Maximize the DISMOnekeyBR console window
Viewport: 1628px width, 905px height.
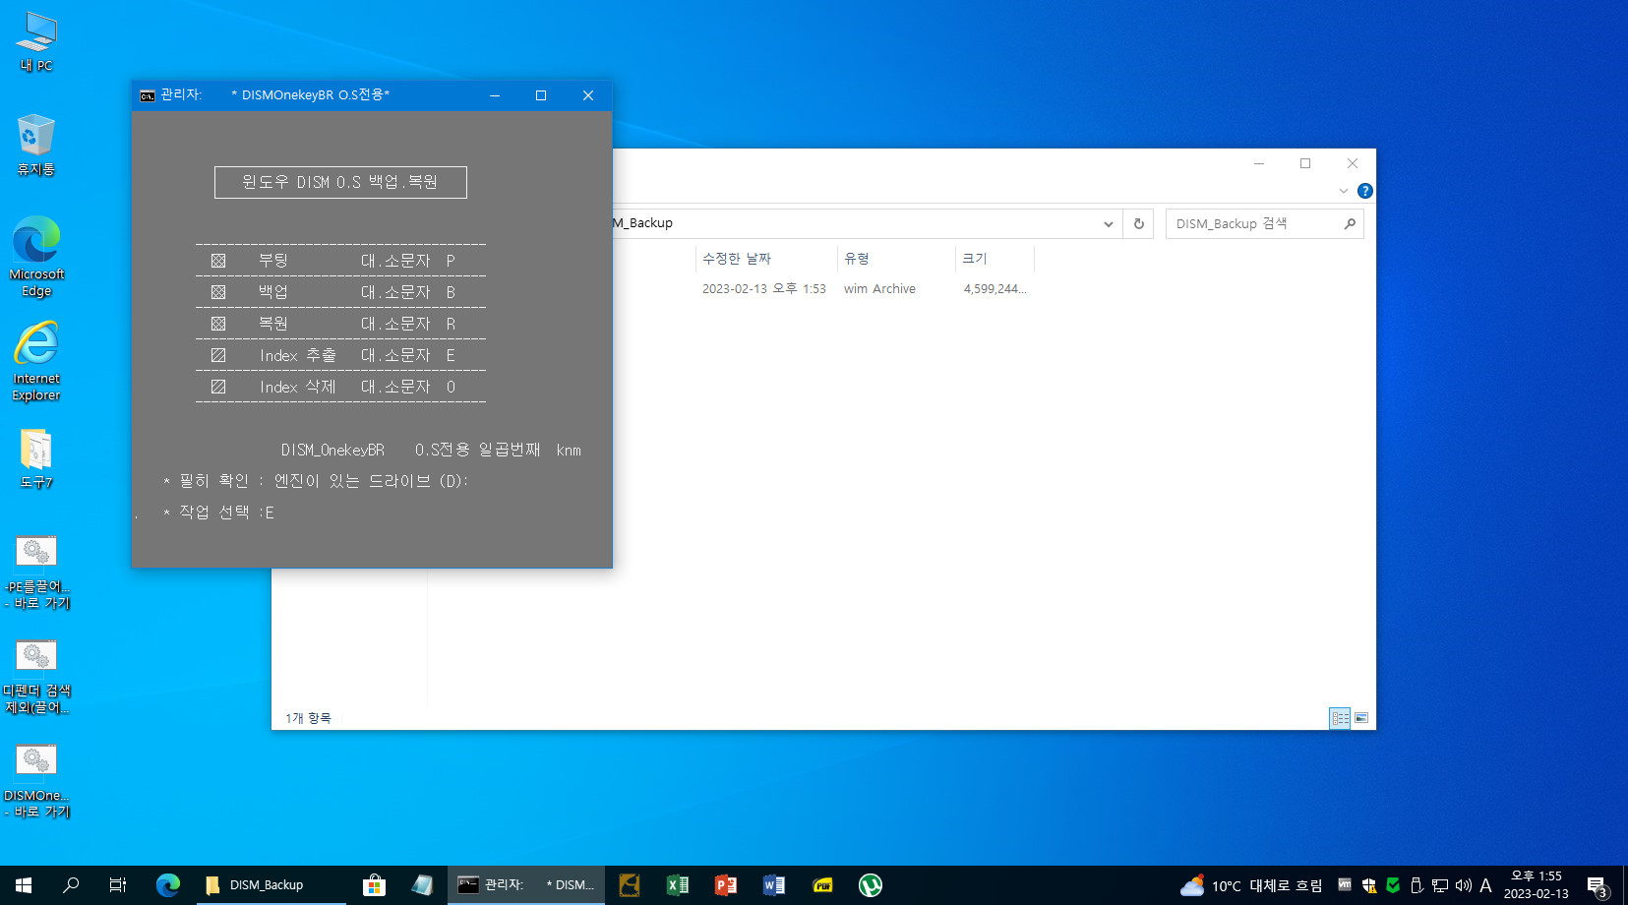(x=541, y=95)
